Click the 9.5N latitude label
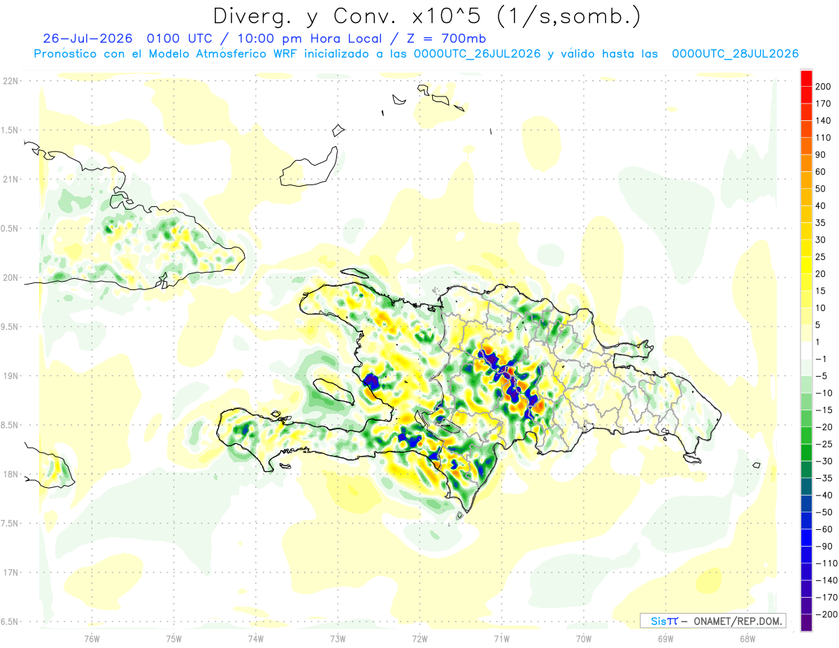839x648 pixels. click(x=10, y=326)
